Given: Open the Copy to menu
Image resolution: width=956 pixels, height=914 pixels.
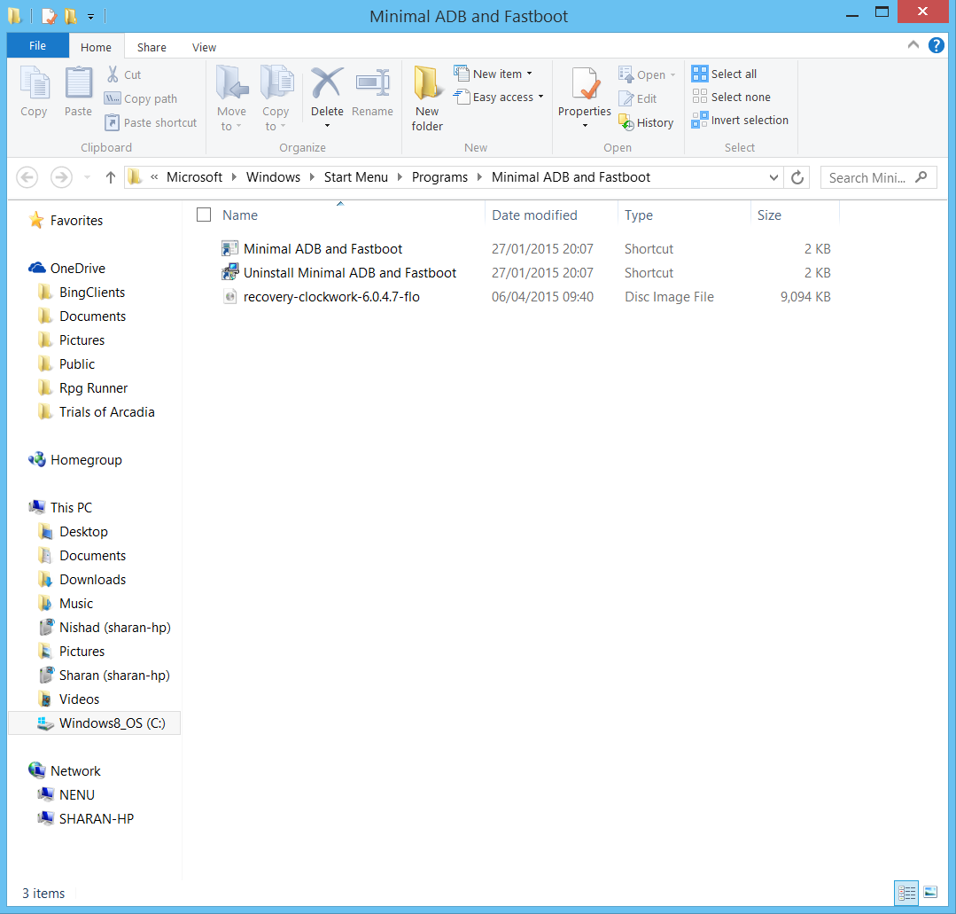Looking at the screenshot, I should (276, 98).
